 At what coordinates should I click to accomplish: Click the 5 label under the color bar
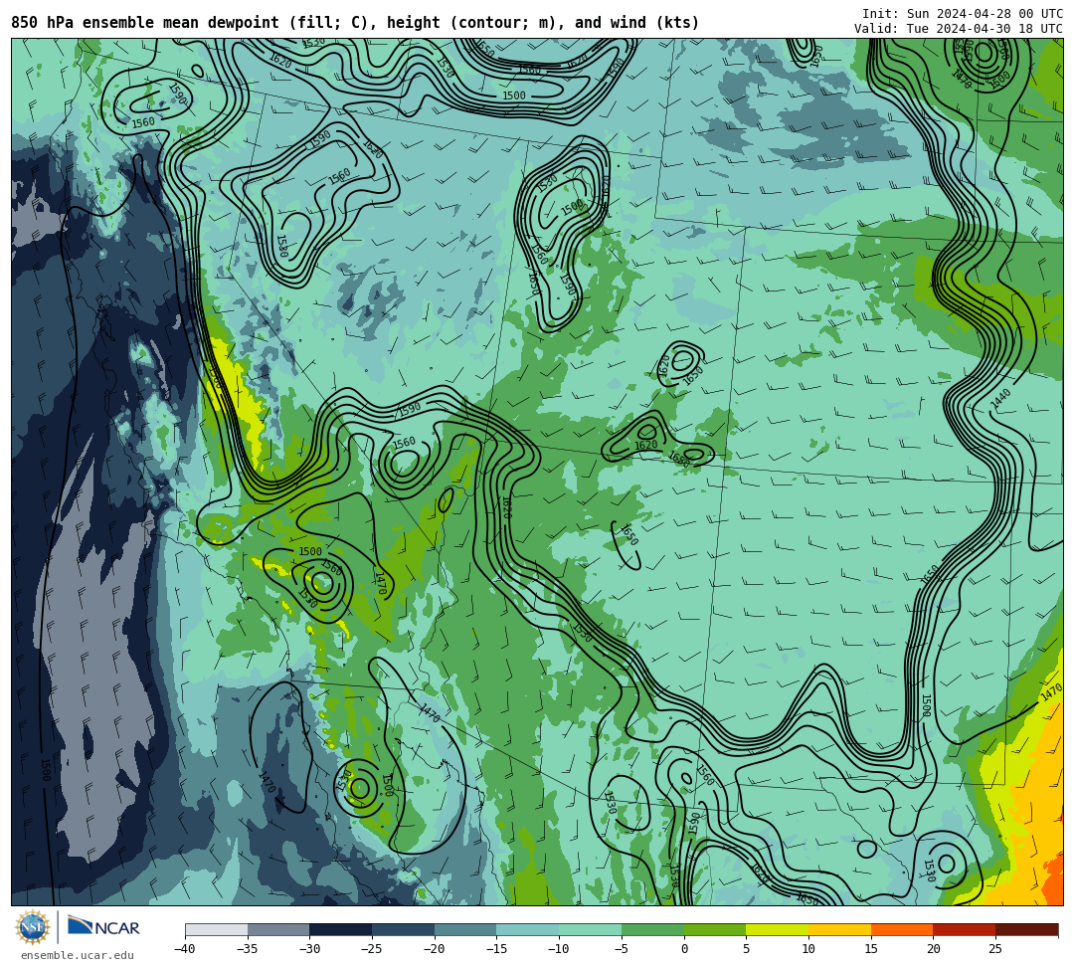[x=747, y=949]
